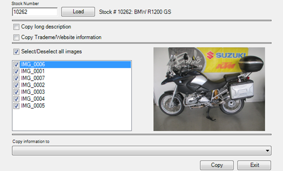Screen dimensions: 283x171
Task: Select the IMG_0006 list row text
Action: [x=33, y=64]
